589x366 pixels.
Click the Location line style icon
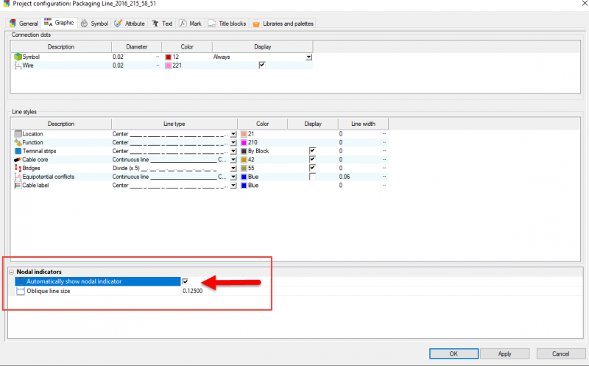(18, 133)
